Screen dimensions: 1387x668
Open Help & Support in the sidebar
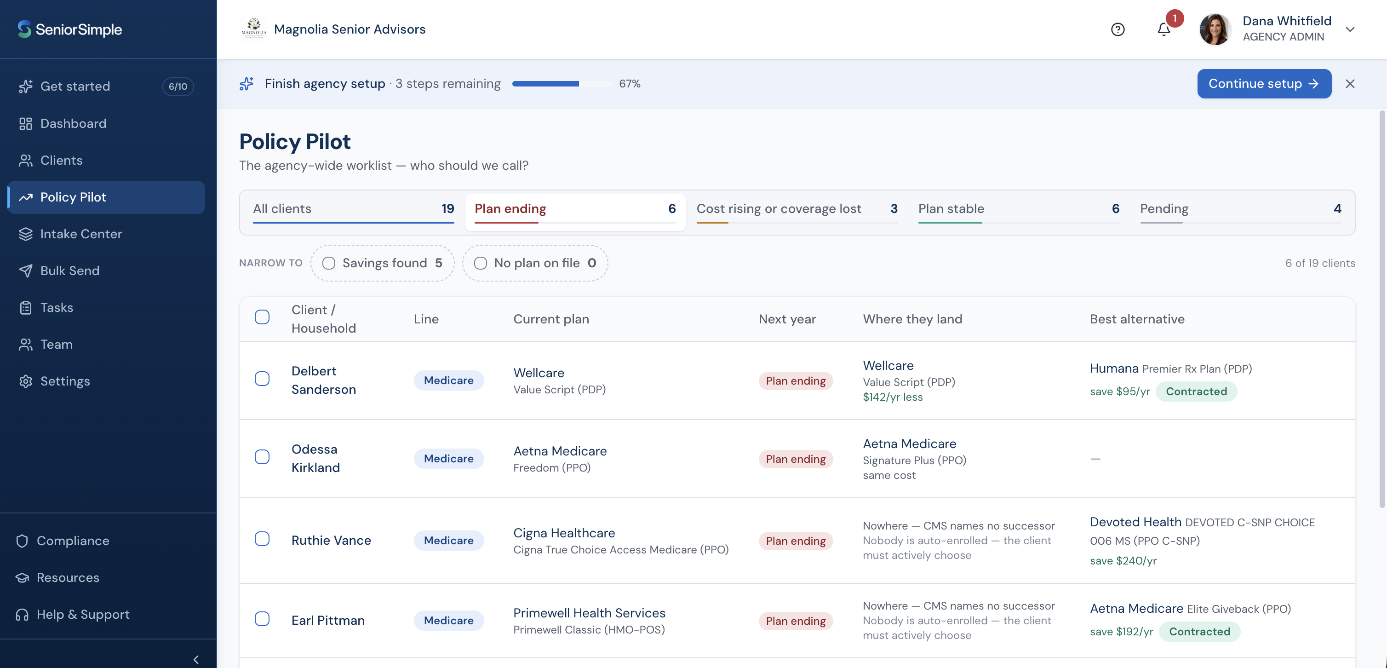tap(107, 614)
